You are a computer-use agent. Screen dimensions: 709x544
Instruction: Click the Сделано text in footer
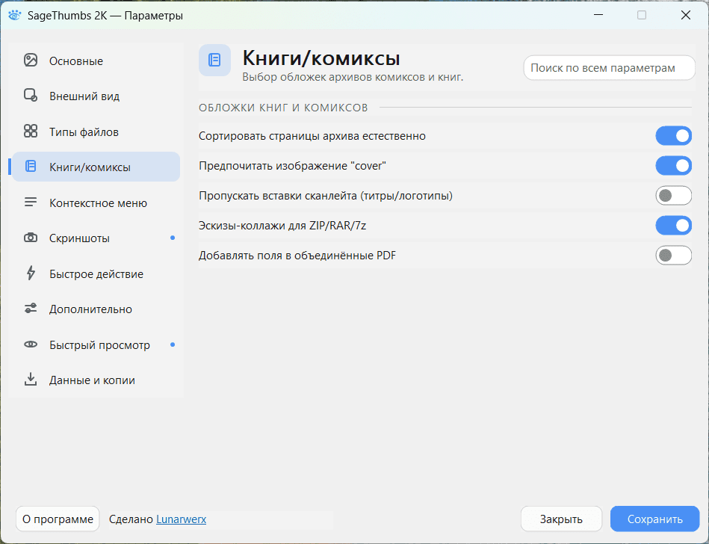click(131, 519)
